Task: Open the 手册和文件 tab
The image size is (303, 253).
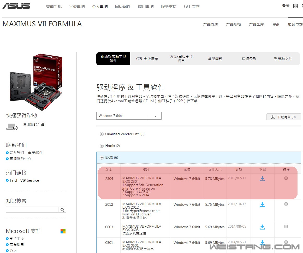Action: [283, 59]
